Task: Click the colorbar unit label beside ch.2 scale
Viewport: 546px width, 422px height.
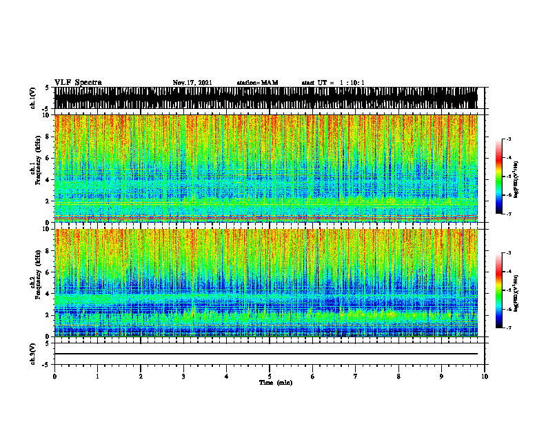Action: coord(516,293)
